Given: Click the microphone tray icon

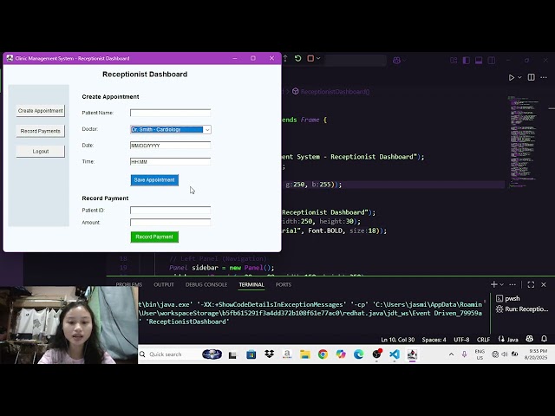Looking at the screenshot, I should [464, 354].
